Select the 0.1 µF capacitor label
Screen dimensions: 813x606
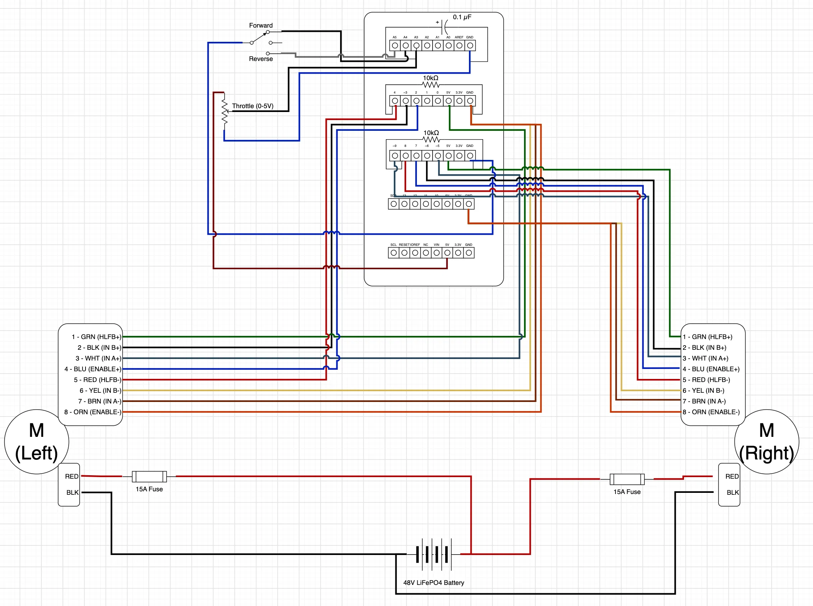tap(462, 17)
